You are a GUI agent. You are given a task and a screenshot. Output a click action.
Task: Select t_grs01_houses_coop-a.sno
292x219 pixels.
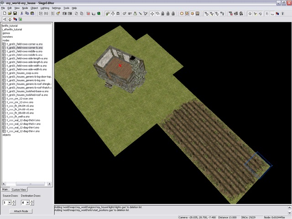[x=22, y=73]
